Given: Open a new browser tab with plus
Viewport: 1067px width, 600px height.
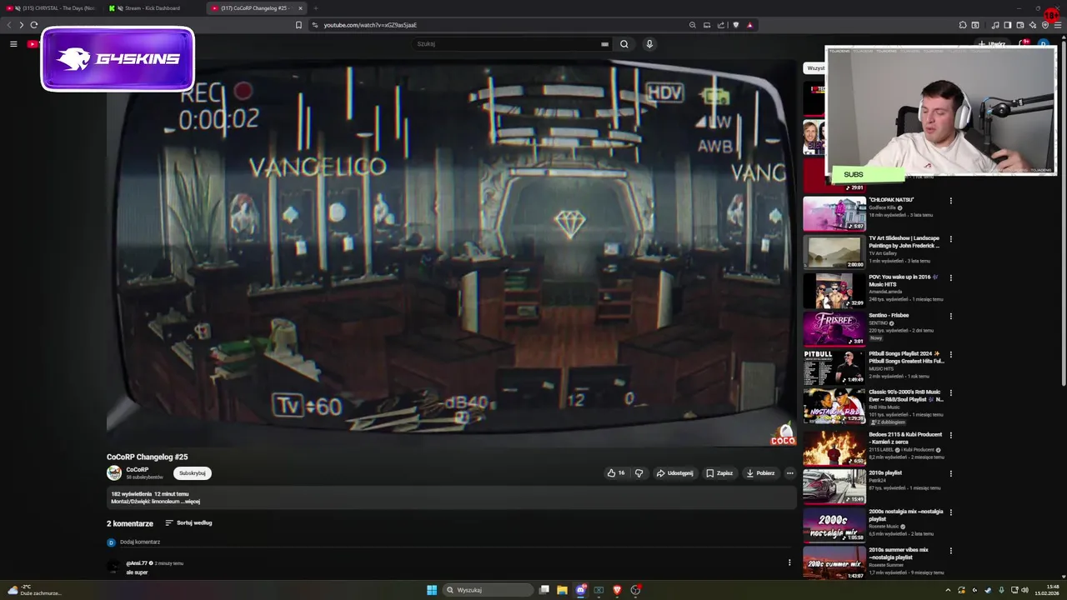Looking at the screenshot, I should (x=315, y=8).
